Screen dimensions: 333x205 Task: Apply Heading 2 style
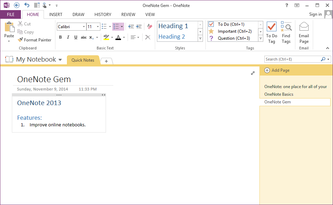172,37
